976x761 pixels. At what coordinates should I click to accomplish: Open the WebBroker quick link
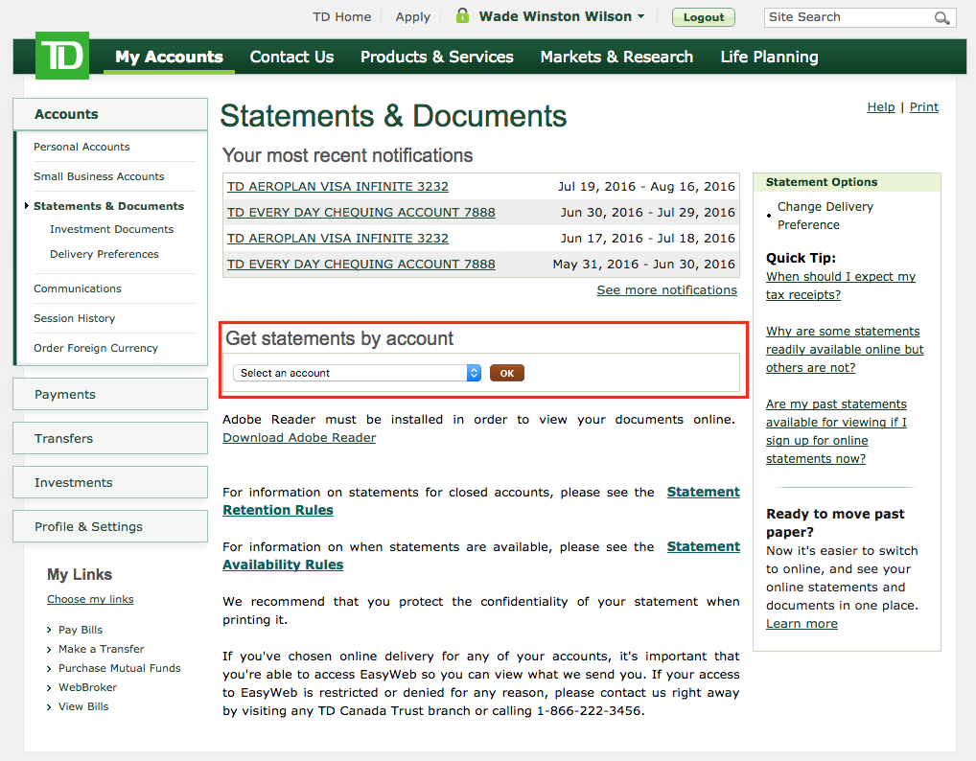(x=88, y=687)
